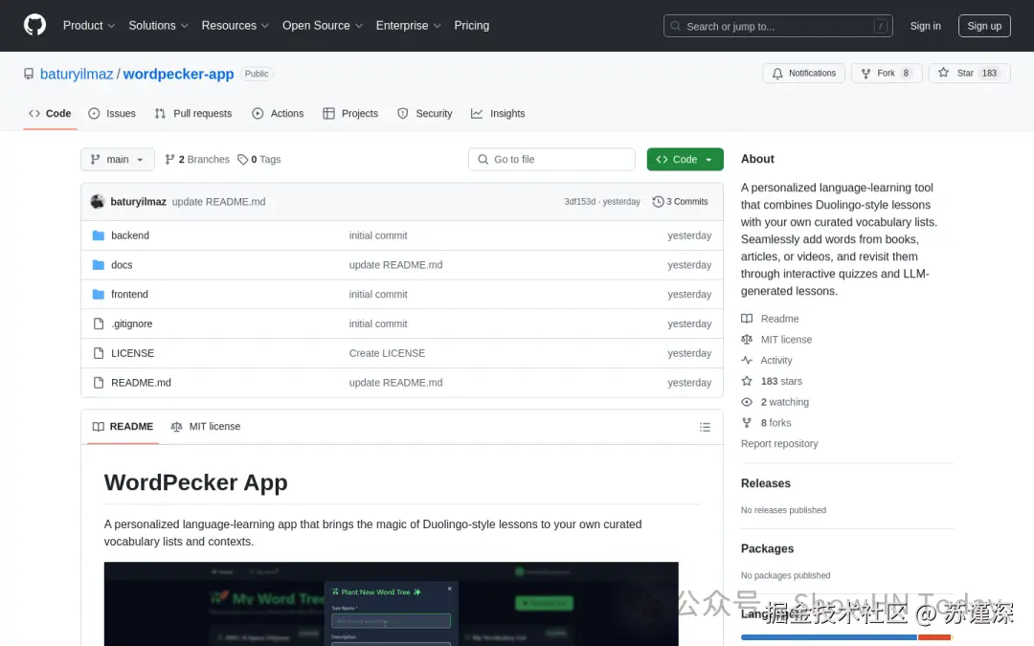Click 'update README.md' message in docs row
This screenshot has height=646, width=1034.
click(395, 265)
